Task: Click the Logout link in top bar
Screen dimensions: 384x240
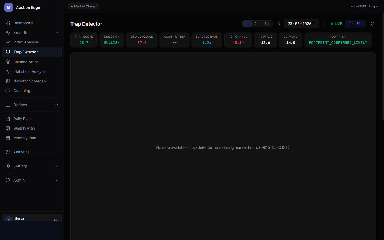Action: [x=374, y=6]
